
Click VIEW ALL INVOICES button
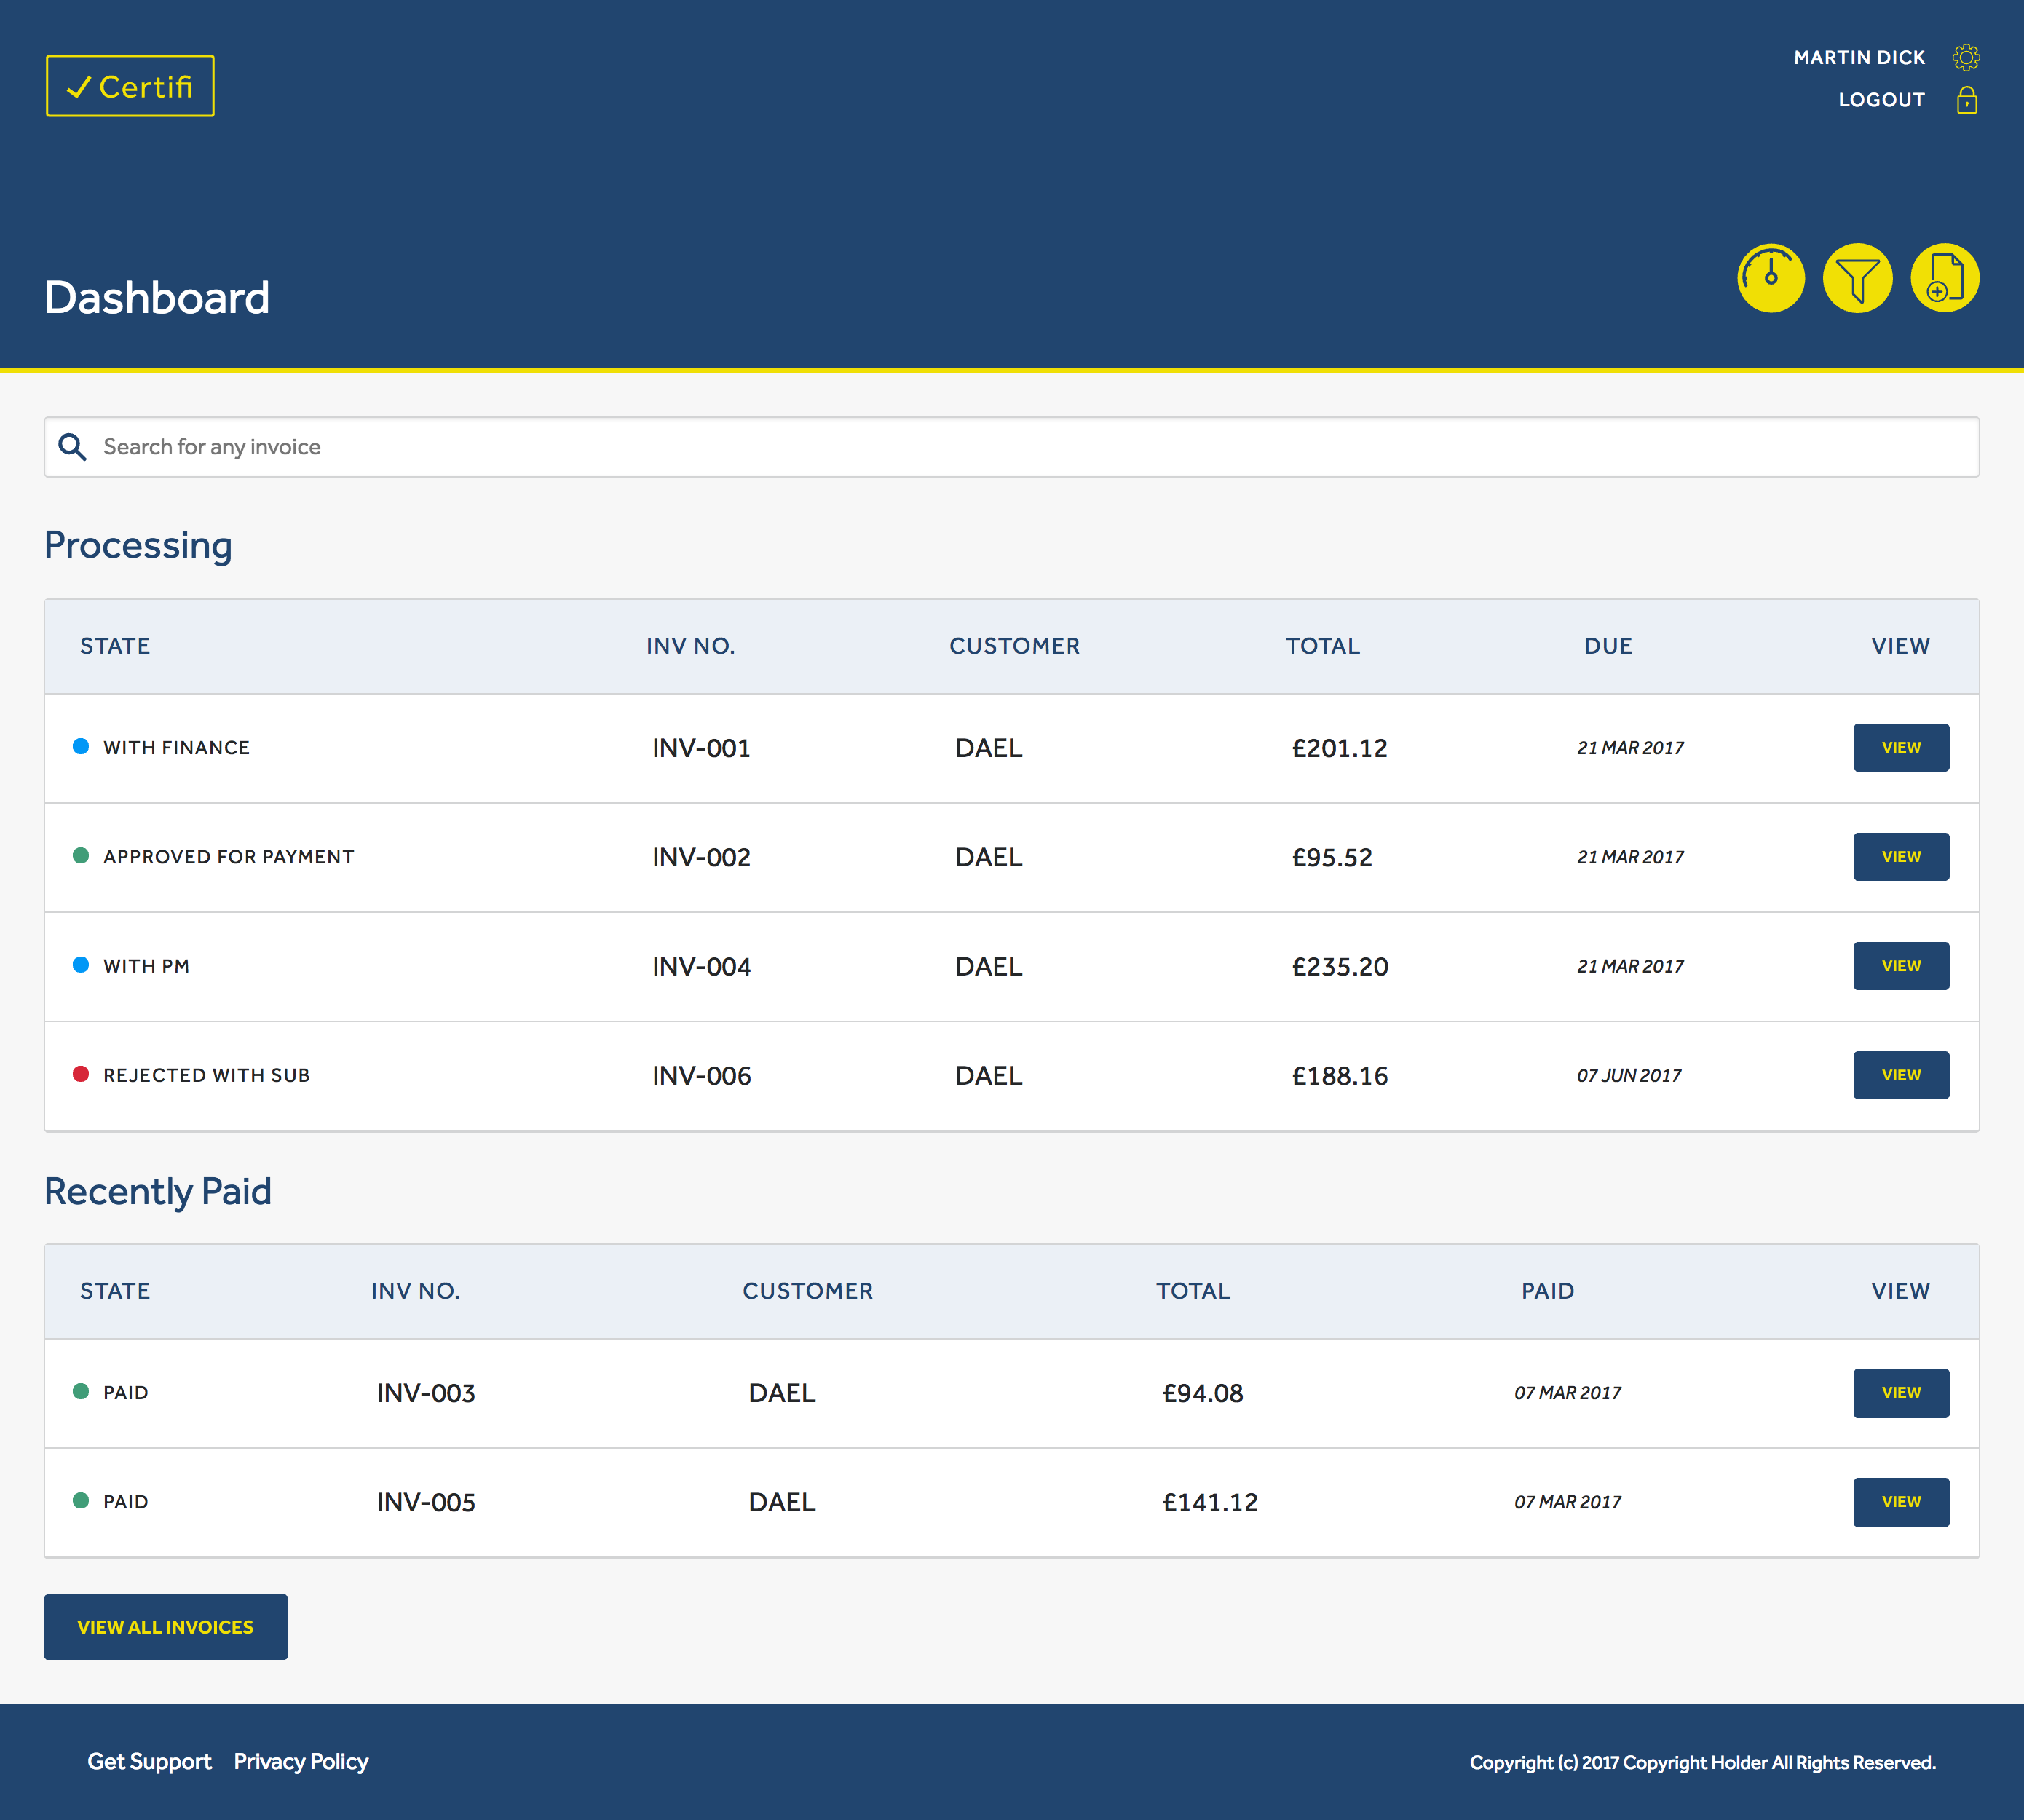(x=165, y=1627)
